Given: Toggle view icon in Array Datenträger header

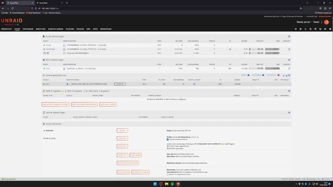Looking at the screenshot, I should pos(289,36).
